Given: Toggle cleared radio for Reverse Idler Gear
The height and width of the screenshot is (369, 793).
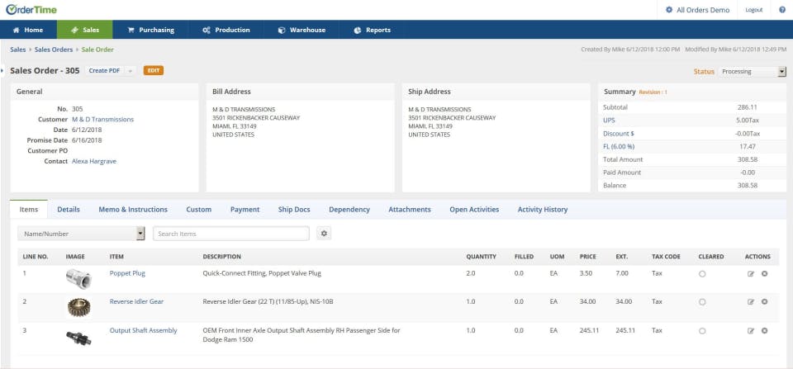Looking at the screenshot, I should 702,302.
